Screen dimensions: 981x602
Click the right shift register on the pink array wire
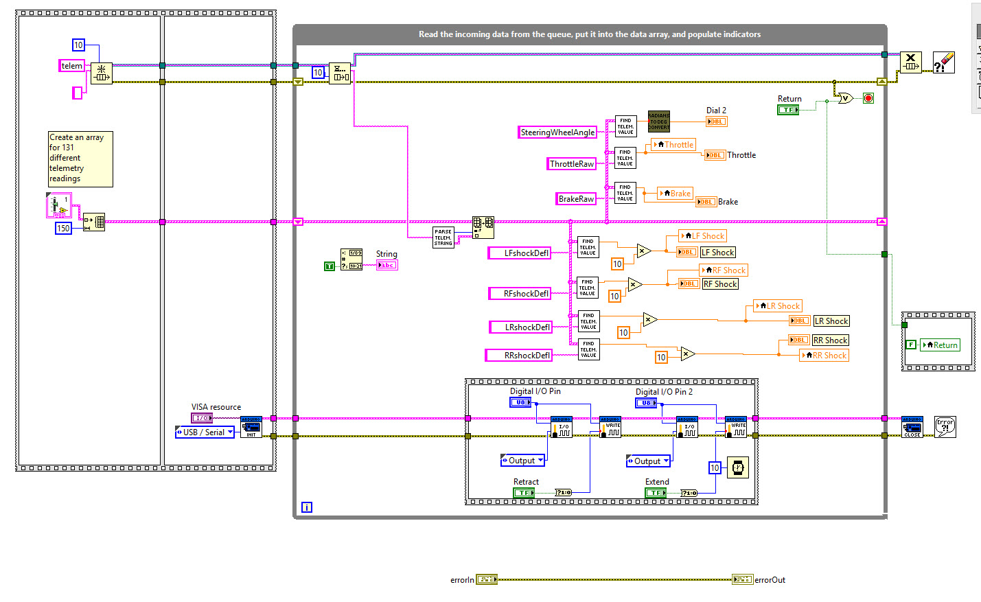click(x=882, y=222)
